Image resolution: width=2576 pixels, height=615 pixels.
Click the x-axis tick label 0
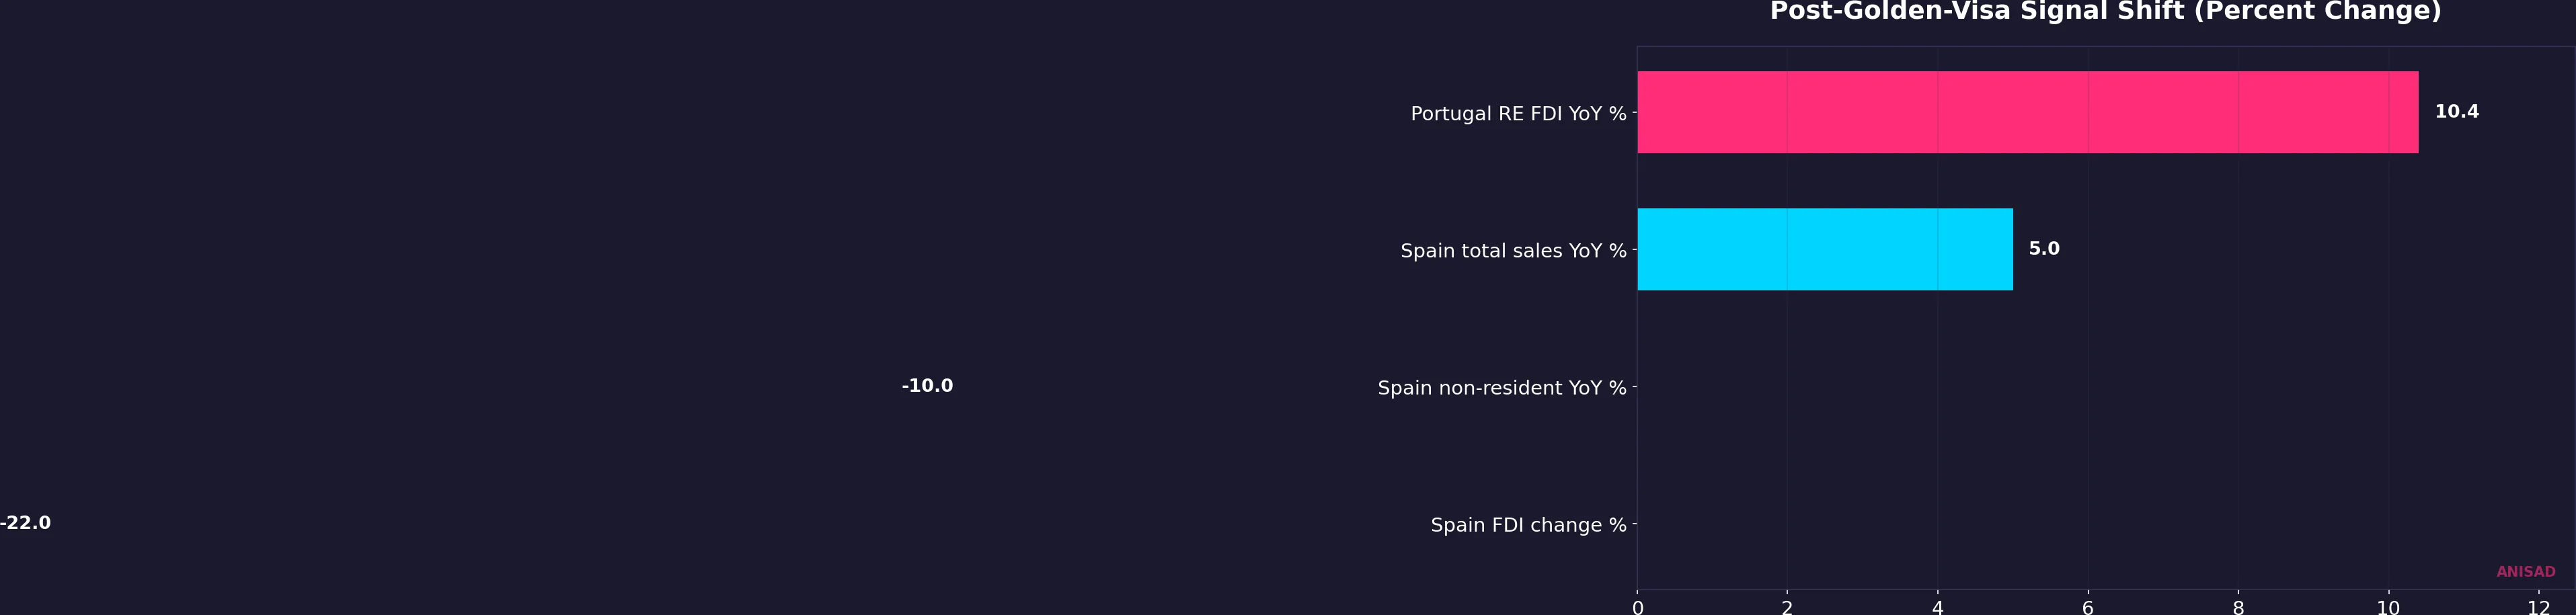pyautogui.click(x=1637, y=607)
